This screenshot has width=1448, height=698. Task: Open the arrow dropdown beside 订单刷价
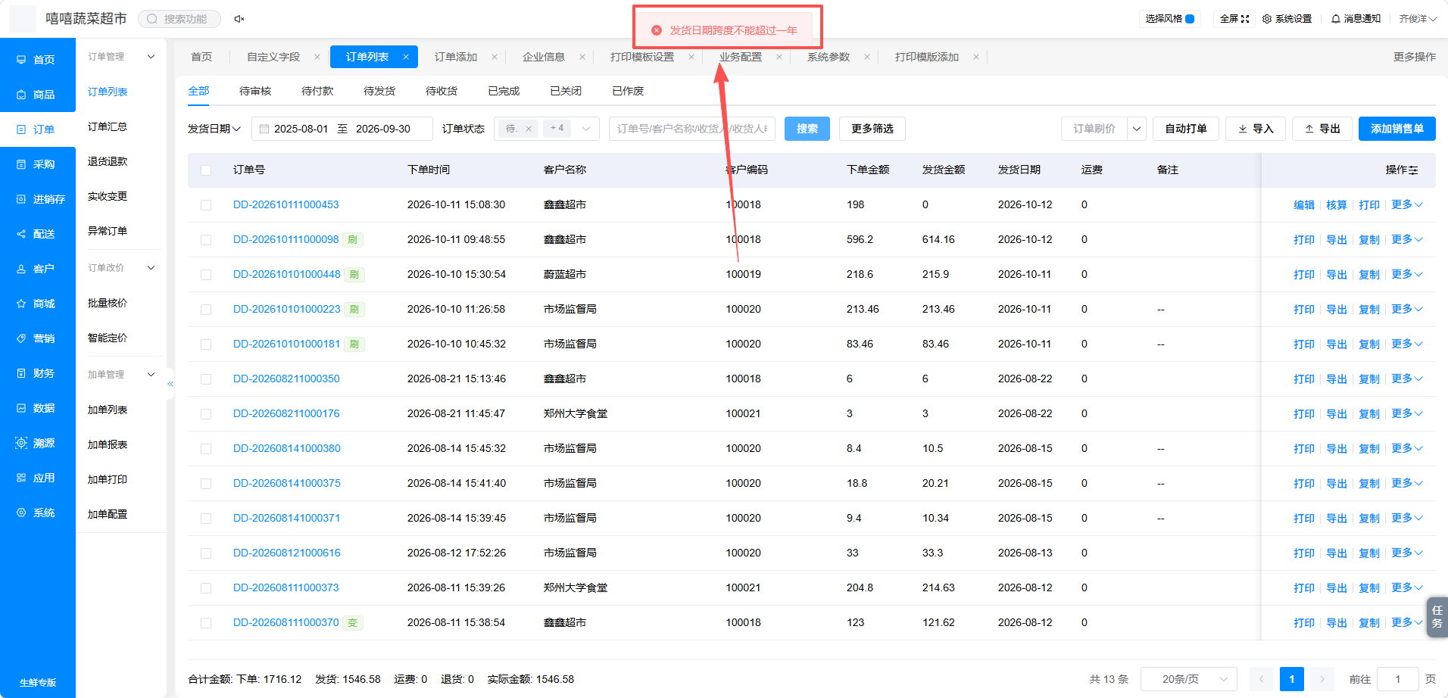pyautogui.click(x=1137, y=129)
